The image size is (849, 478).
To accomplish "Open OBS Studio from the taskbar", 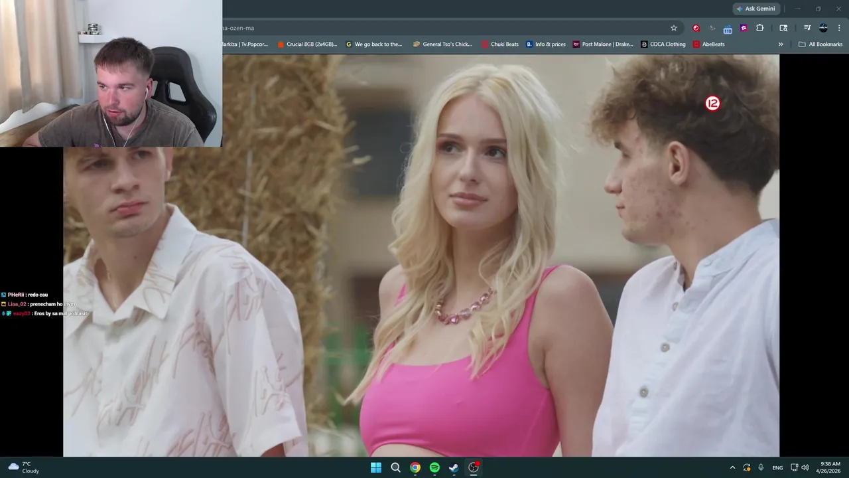I will [x=474, y=467].
